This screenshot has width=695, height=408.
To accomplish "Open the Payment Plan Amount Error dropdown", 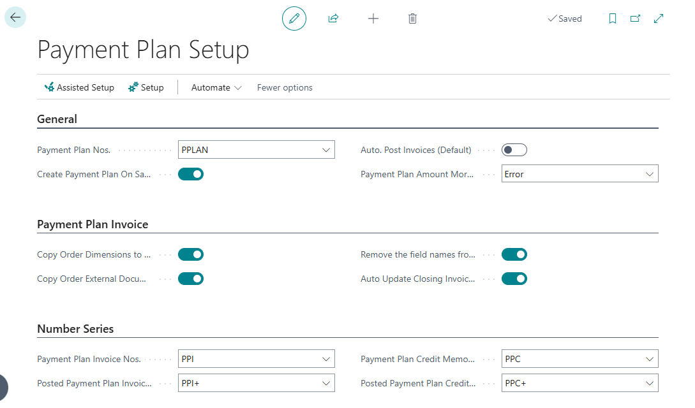I will coord(650,173).
